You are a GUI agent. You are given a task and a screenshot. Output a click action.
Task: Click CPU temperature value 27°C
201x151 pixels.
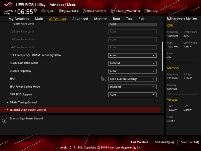click(x=186, y=36)
